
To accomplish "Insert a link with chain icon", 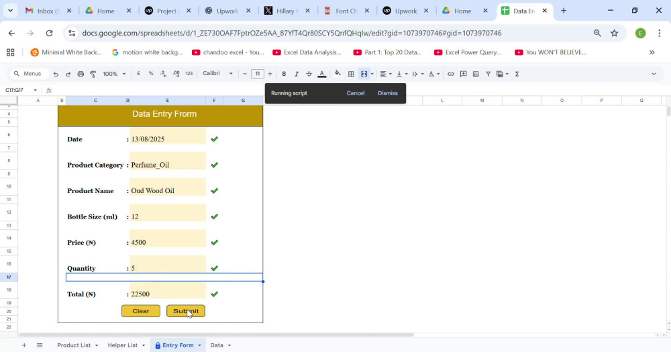I will click(451, 74).
